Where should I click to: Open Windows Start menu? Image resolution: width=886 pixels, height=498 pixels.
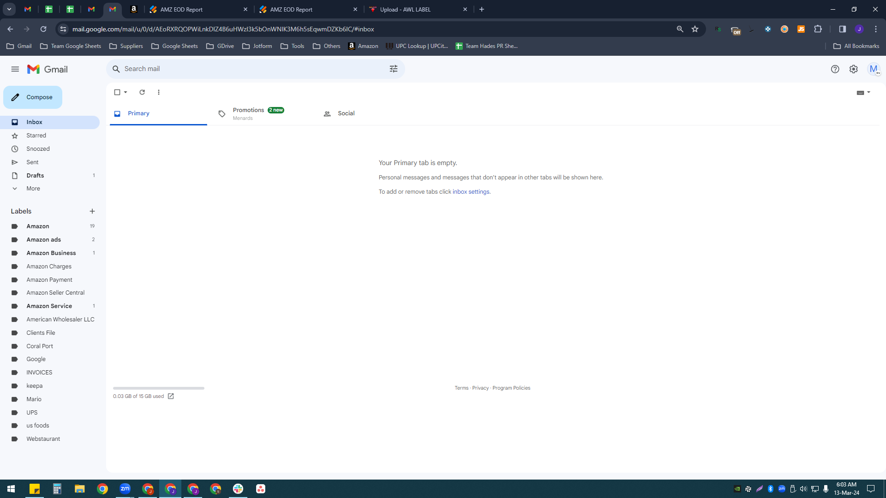coord(11,489)
